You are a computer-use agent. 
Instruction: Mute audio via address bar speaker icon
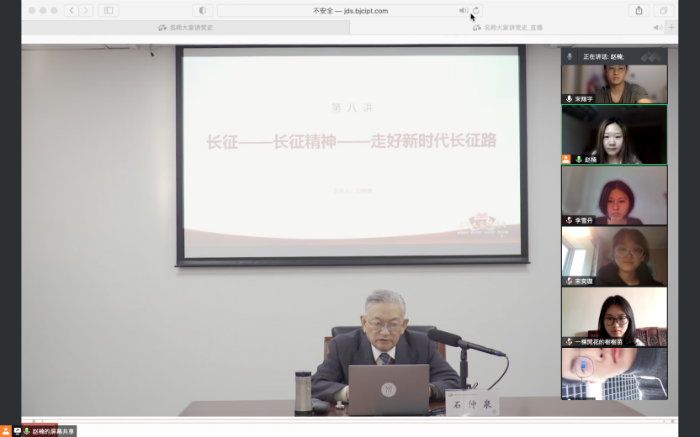pyautogui.click(x=463, y=11)
